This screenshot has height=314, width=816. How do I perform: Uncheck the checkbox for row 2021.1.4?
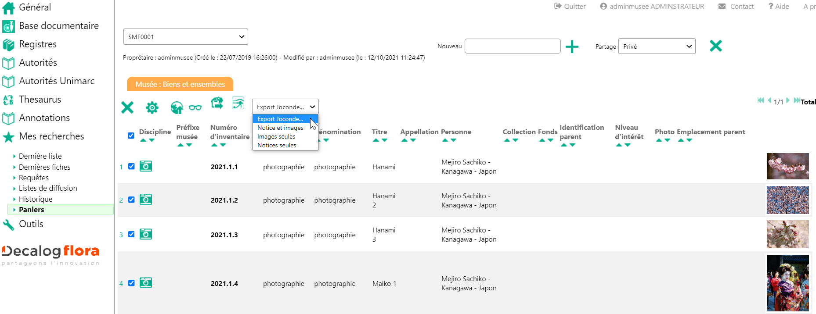tap(131, 283)
